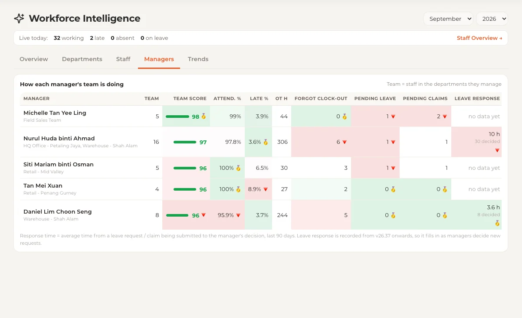Viewport: 522px width, 318px height.
Task: Click the medal icon beside Michelle's team score 98
Action: point(204,116)
